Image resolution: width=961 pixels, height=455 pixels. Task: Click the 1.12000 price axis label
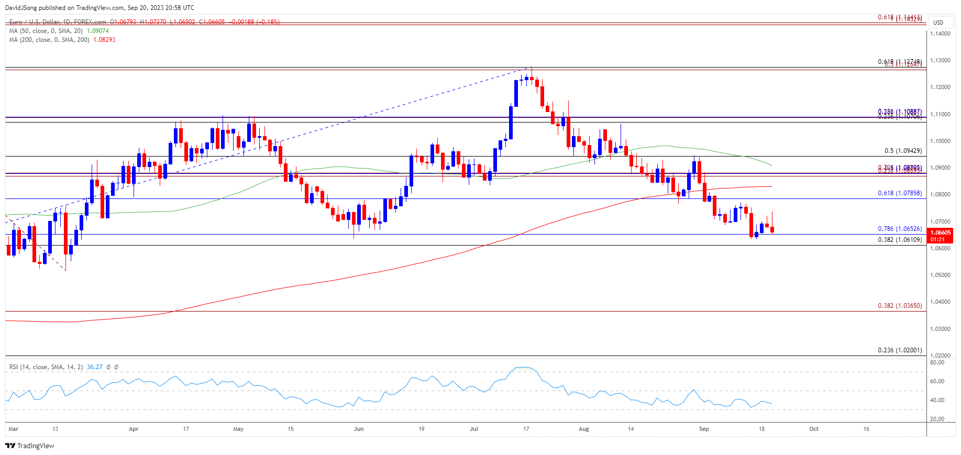pos(940,87)
